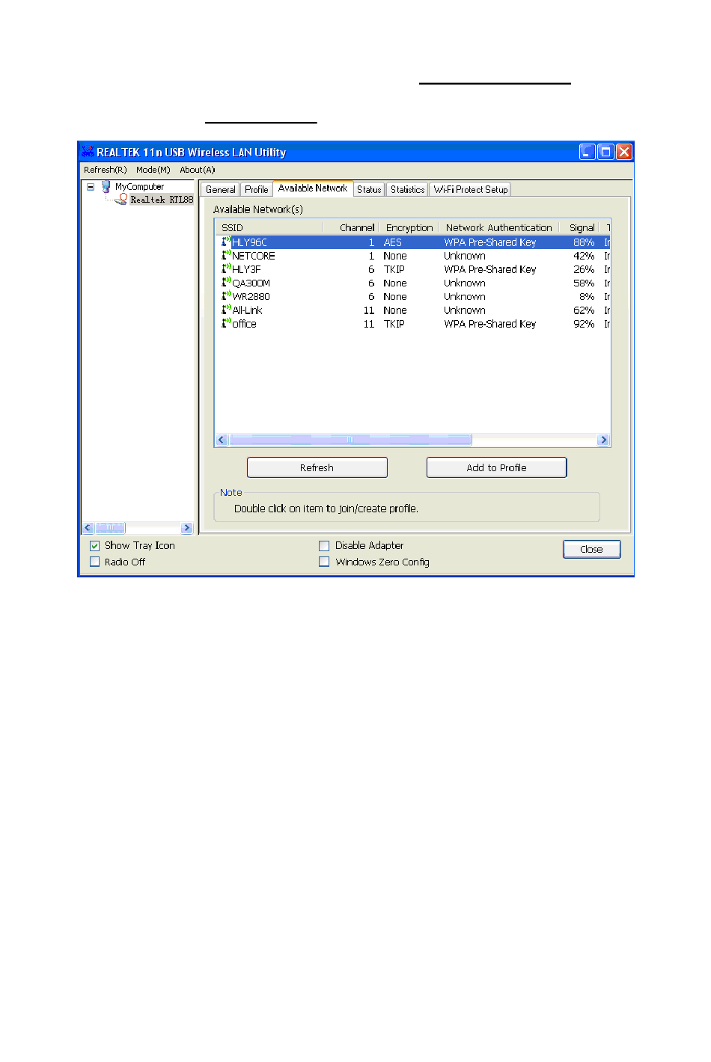Sort by the Encryption column header
Screen dimensions: 711x1062
409,227
